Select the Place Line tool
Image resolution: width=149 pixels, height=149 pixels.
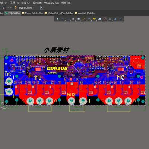tap(121, 19)
